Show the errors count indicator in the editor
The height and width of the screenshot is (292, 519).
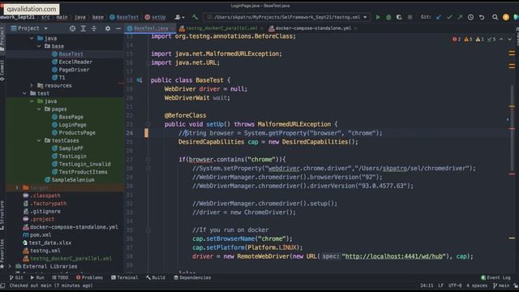click(457, 39)
